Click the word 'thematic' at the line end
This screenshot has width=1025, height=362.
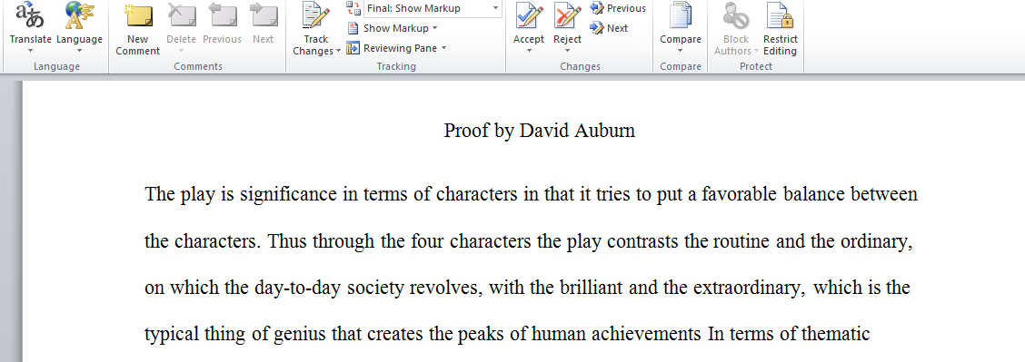835,335
